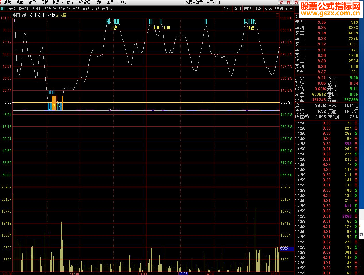This screenshot has width=364, height=275.
Task: Switch to the 5分钟 period tab
Action: [x=24, y=9]
